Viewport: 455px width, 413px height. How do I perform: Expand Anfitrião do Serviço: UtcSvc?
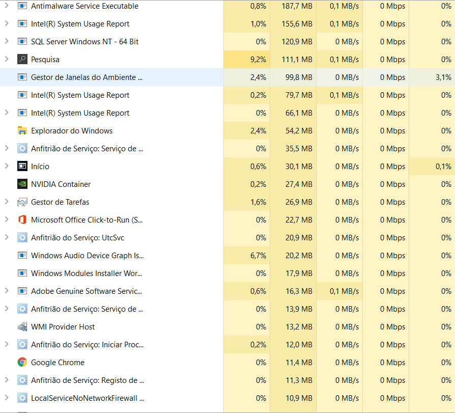click(7, 237)
